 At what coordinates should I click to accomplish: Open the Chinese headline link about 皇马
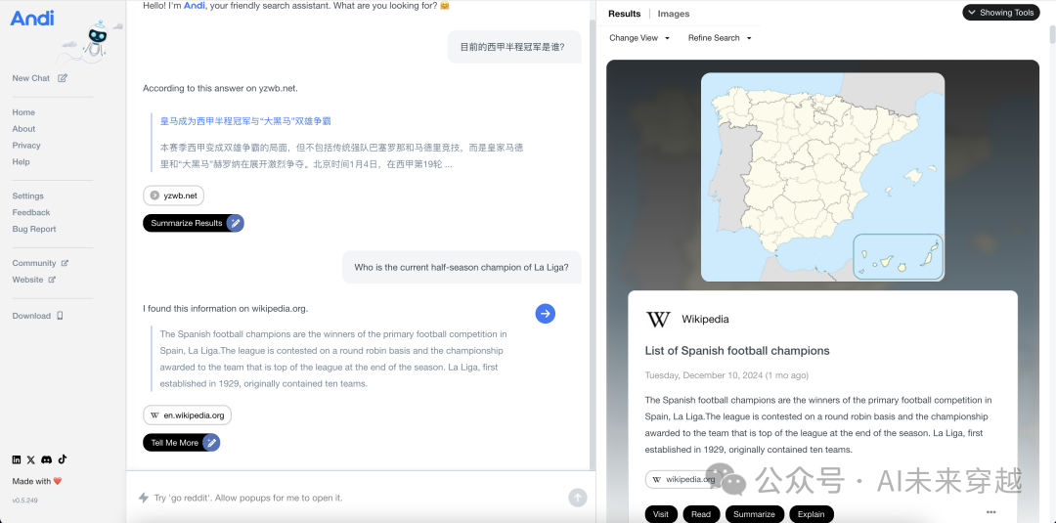[x=245, y=121]
